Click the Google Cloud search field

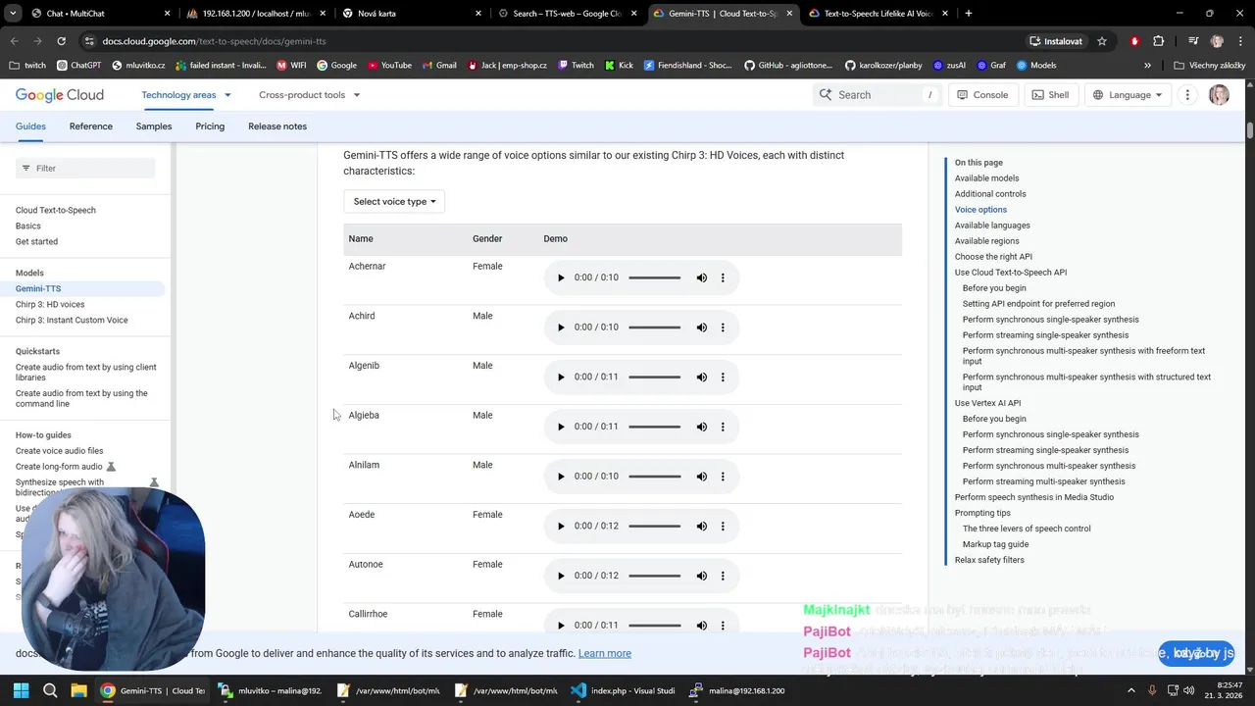pos(877,95)
